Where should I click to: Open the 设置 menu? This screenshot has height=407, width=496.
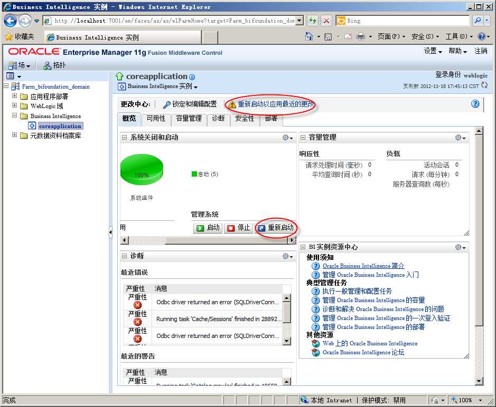(x=433, y=51)
